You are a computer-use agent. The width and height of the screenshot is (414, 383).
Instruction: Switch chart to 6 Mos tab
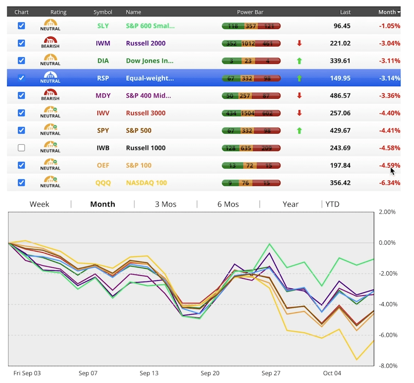228,204
